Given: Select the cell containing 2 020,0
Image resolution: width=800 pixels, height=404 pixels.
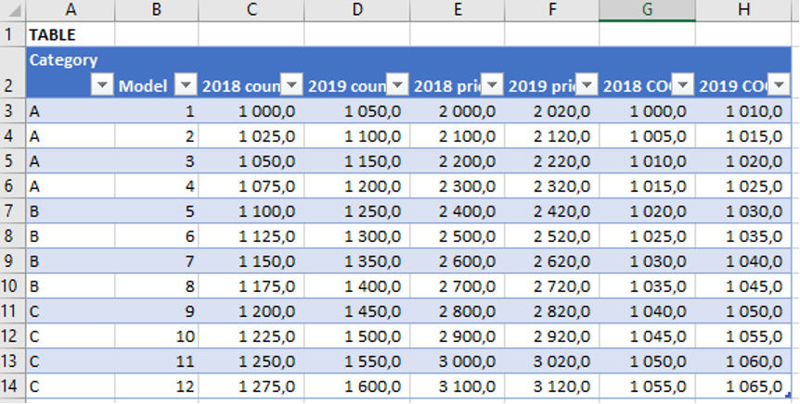Looking at the screenshot, I should [552, 110].
